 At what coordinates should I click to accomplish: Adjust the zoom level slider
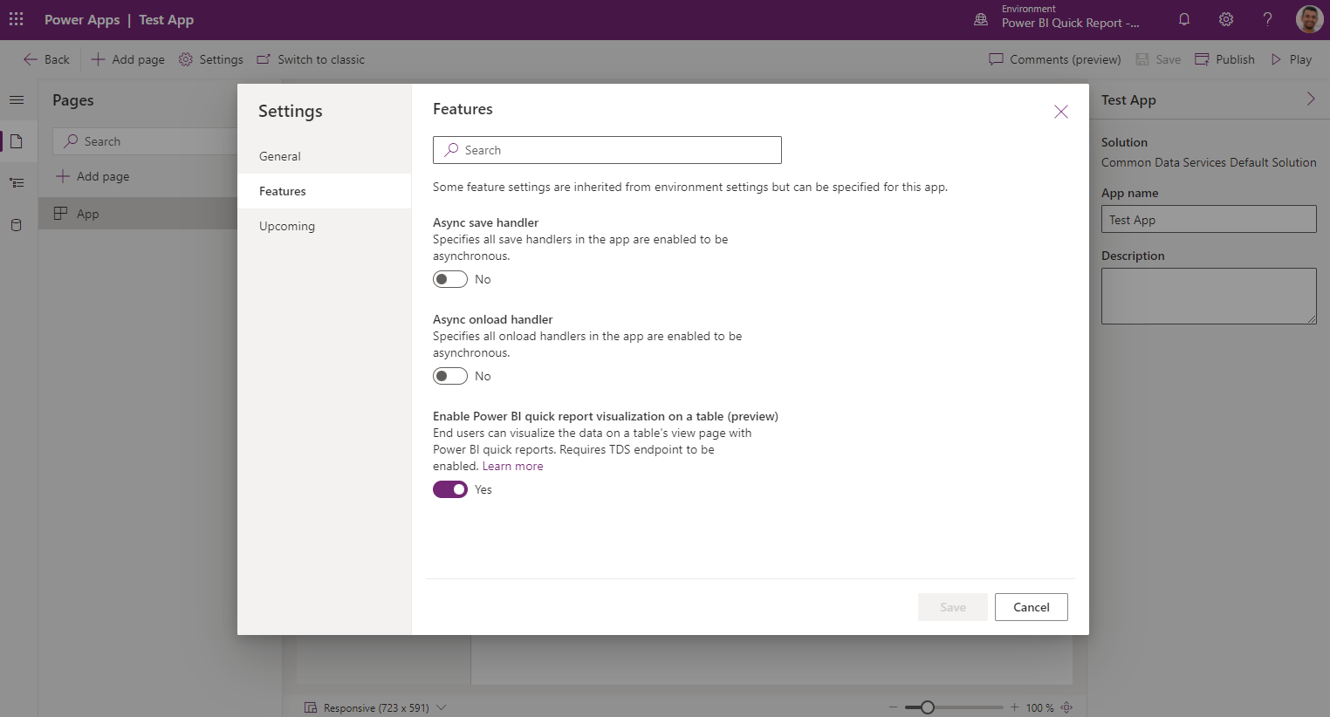tap(928, 707)
